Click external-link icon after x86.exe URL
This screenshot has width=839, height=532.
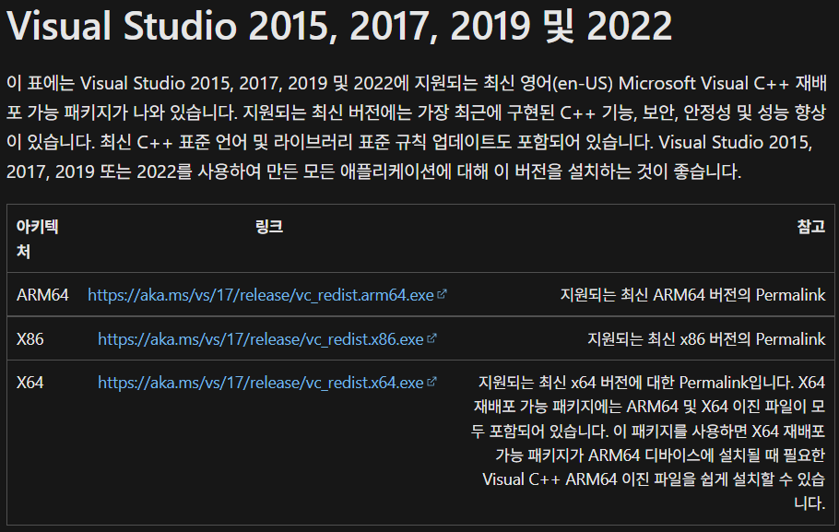(x=431, y=338)
